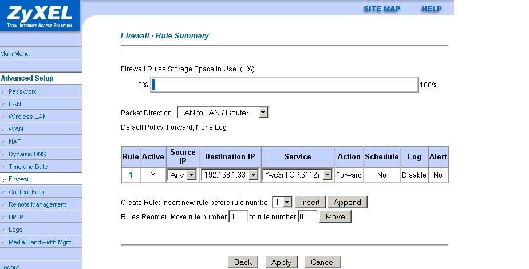
Task: Open UPnP settings in sidebar
Action: pos(16,217)
